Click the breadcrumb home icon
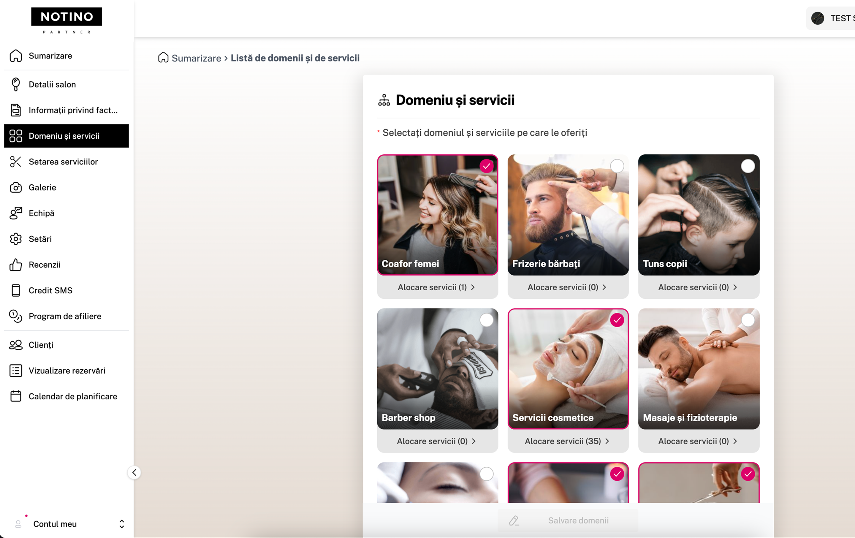The height and width of the screenshot is (538, 855). (x=163, y=58)
